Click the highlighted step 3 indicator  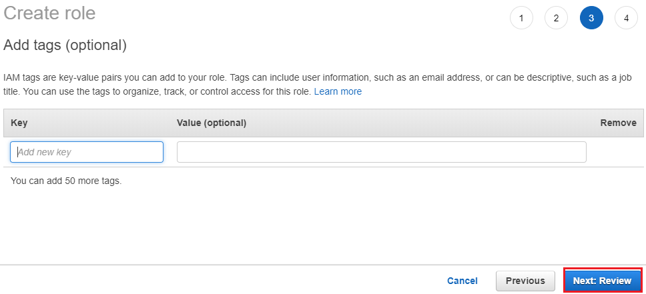click(x=591, y=18)
